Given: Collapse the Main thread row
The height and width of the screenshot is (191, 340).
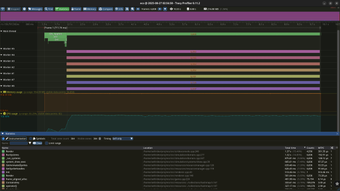Looking at the screenshot, I should coord(2,31).
